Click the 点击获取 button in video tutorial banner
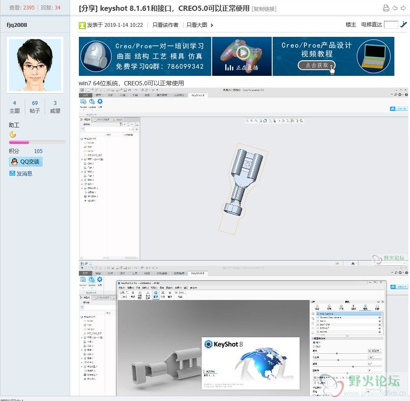Viewport: 410px width, 401px height. tap(316, 65)
